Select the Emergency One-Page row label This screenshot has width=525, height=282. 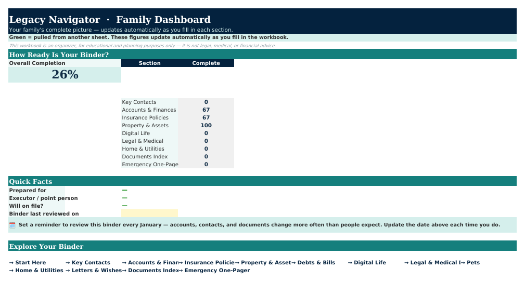pos(150,165)
